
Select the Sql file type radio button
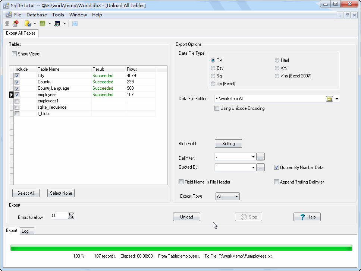coord(213,76)
